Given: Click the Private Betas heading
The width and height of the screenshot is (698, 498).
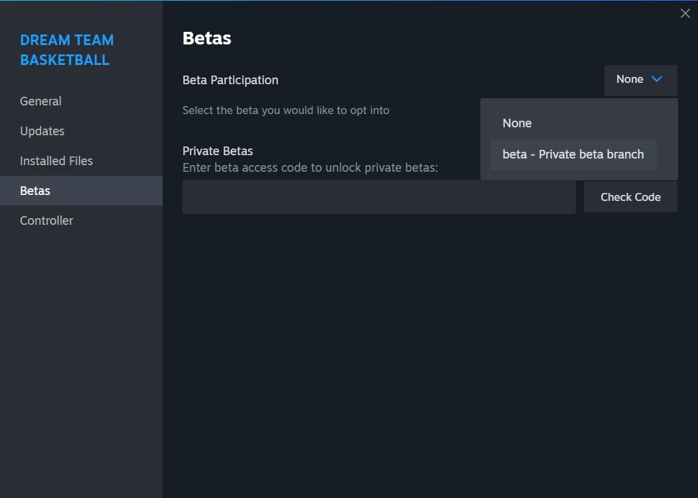Looking at the screenshot, I should coord(218,151).
